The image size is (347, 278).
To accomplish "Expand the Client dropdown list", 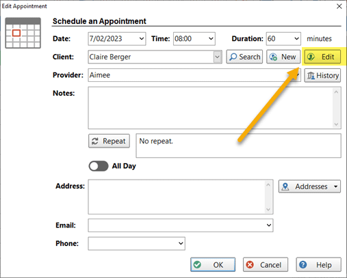I will pos(218,57).
